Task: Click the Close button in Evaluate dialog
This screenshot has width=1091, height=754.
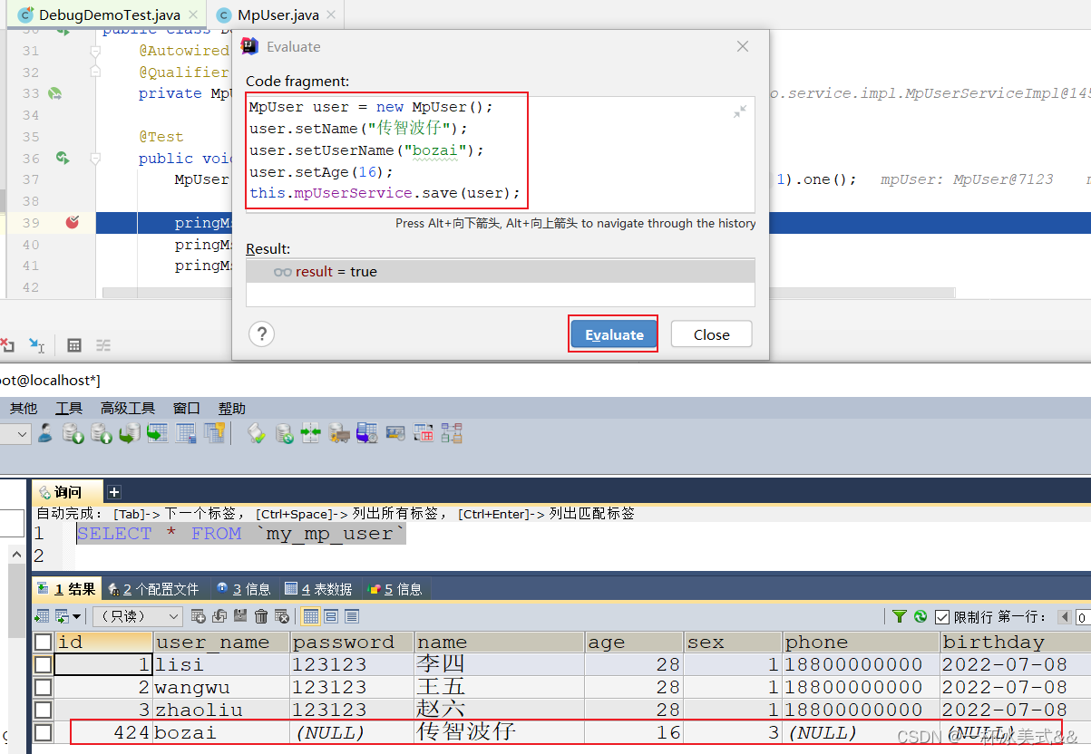Action: pos(712,334)
